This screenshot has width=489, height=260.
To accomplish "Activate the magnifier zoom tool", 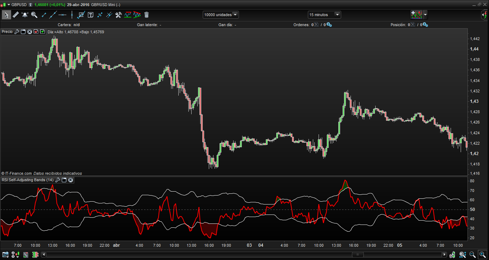I will pos(34,15).
